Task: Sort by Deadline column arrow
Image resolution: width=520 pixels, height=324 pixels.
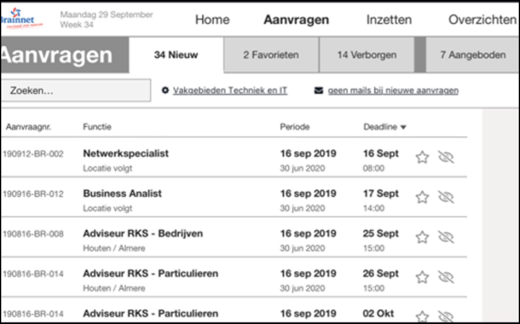Action: 403,127
